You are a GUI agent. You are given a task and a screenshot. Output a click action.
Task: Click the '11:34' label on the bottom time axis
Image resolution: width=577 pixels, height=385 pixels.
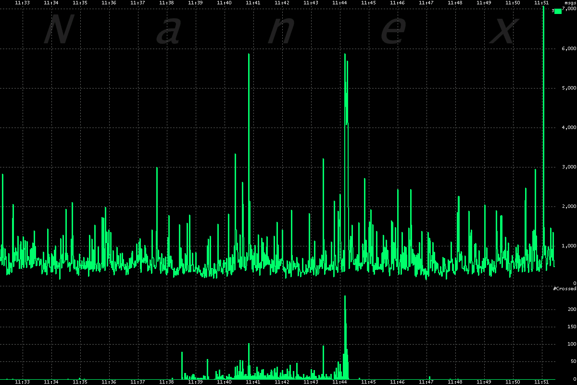[51, 382]
